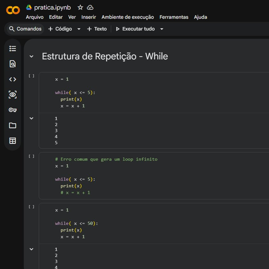
Task: Open the table of contents sidebar icon
Action: click(12, 49)
